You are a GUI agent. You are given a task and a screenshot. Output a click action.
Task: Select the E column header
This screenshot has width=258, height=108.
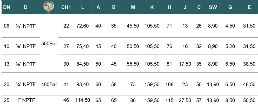coord(249,7)
